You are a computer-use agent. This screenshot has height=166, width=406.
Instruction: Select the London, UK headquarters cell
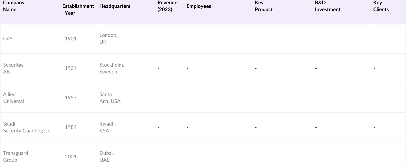point(108,38)
